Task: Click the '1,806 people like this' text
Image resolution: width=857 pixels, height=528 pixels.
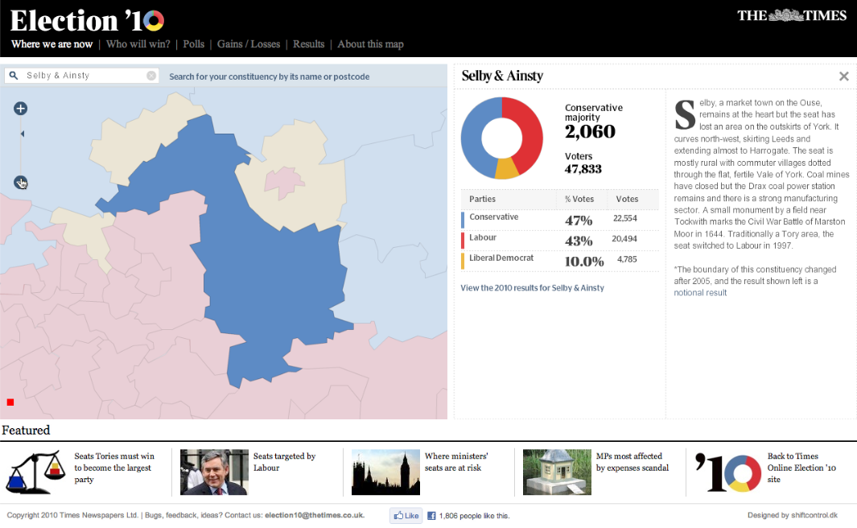Action: [475, 515]
